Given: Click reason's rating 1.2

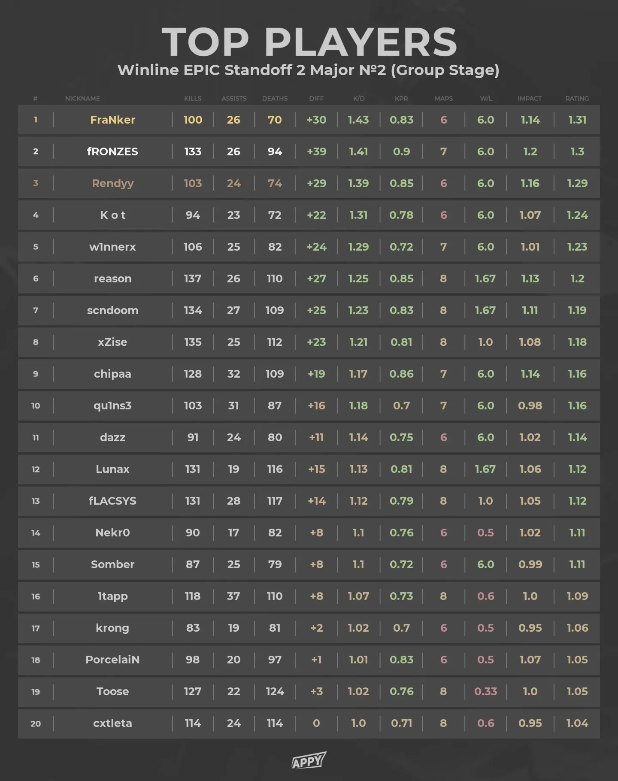Looking at the screenshot, I should 577,278.
